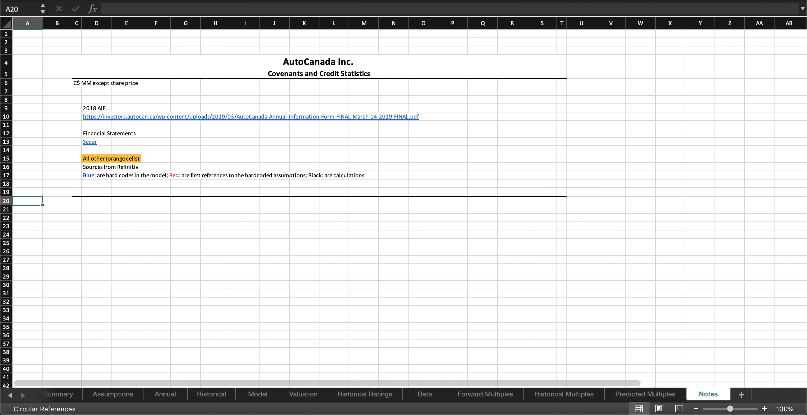Select the Blue/Red/Black color legend cell
Screen dimensions: 807x415
pyautogui.click(x=224, y=175)
